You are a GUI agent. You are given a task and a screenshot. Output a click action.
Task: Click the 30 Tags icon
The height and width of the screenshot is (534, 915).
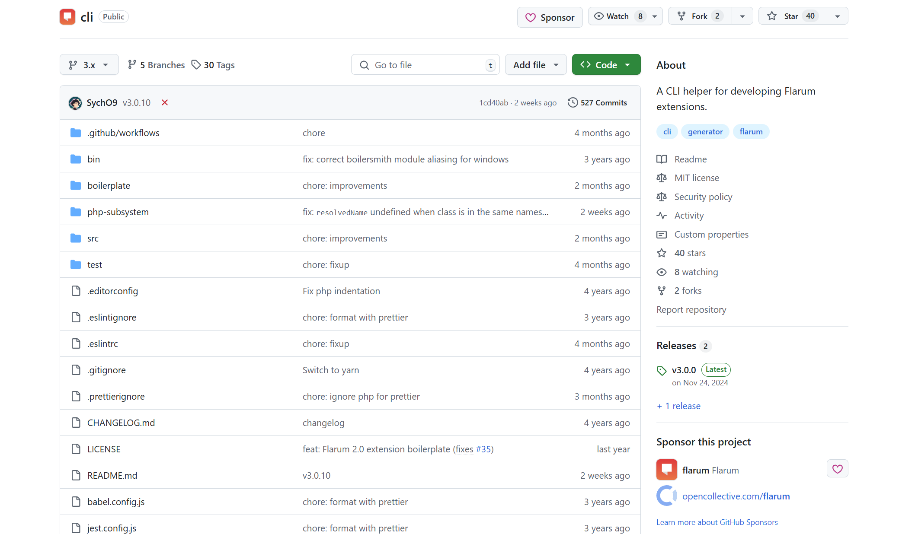[196, 65]
